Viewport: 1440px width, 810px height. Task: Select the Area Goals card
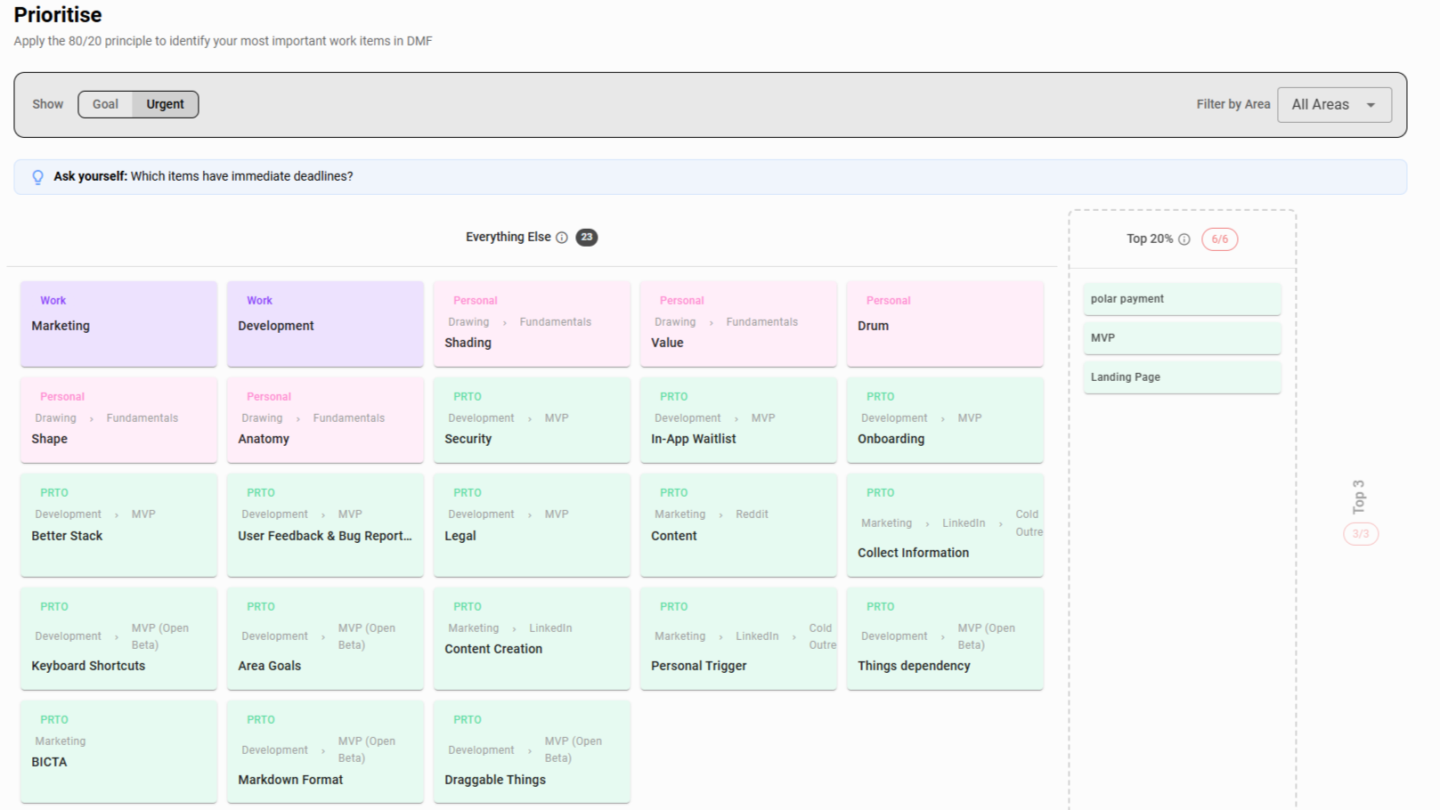(x=325, y=638)
